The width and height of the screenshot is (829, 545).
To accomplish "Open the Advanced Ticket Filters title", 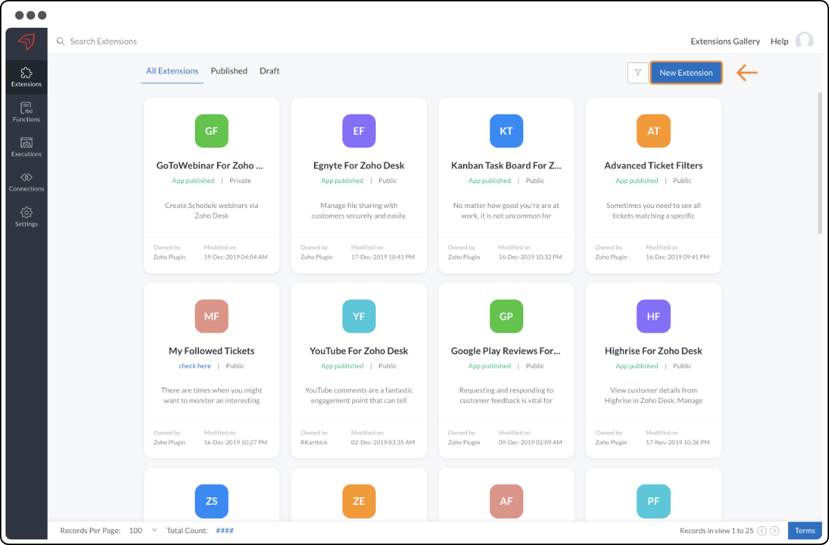I will pos(654,166).
